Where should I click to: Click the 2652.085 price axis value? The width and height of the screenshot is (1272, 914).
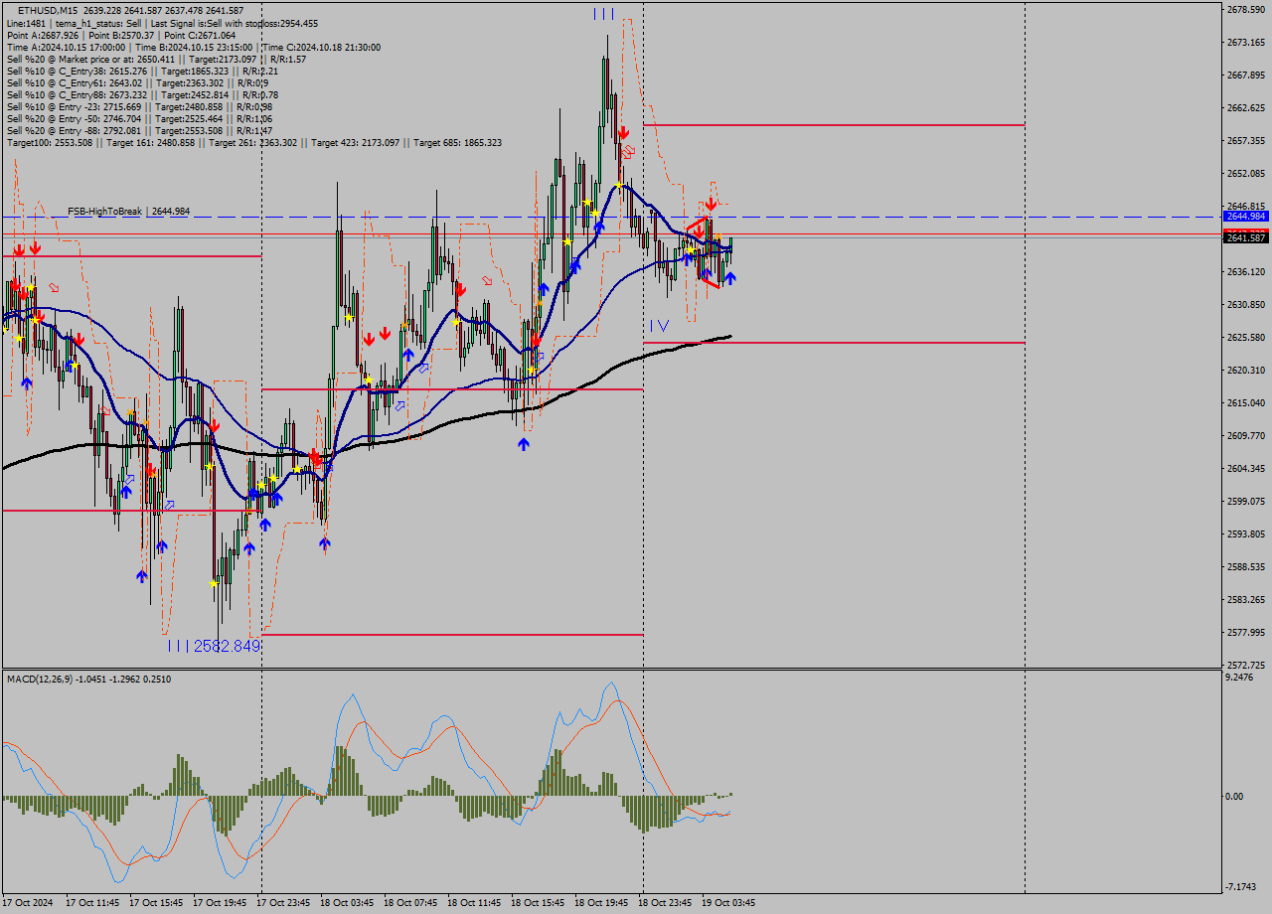[x=1246, y=174]
